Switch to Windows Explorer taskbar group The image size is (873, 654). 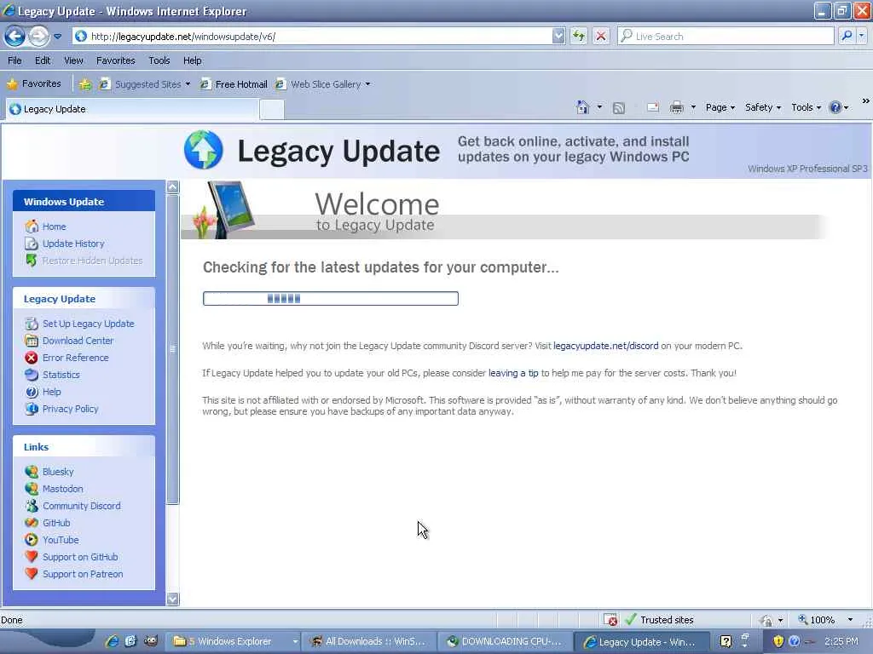235,641
